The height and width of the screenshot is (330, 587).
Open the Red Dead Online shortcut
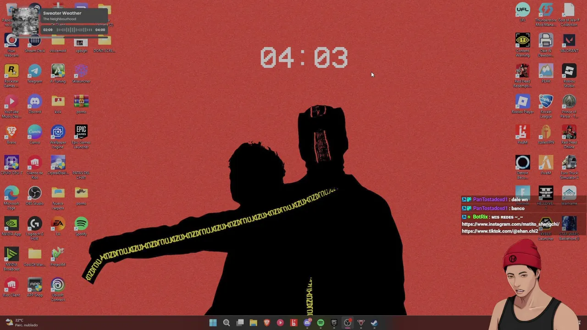tap(569, 137)
